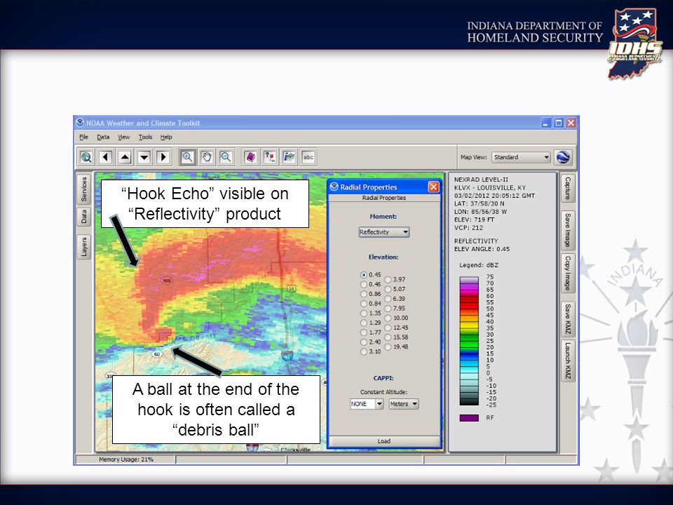Image resolution: width=673 pixels, height=505 pixels.
Task: Pan the map right with the right arrow
Action: click(x=163, y=157)
